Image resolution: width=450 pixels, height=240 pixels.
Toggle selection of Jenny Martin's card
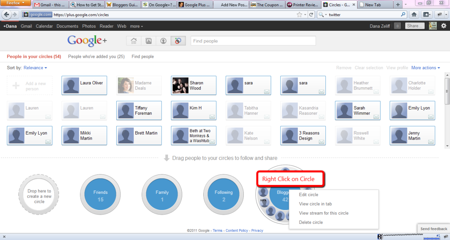tap(413, 136)
